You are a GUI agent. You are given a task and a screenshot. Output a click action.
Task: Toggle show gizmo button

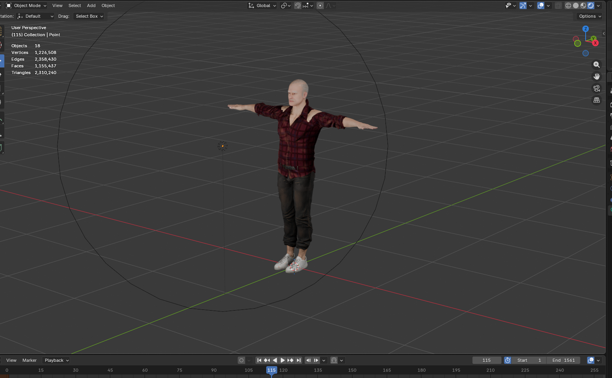tap(523, 6)
